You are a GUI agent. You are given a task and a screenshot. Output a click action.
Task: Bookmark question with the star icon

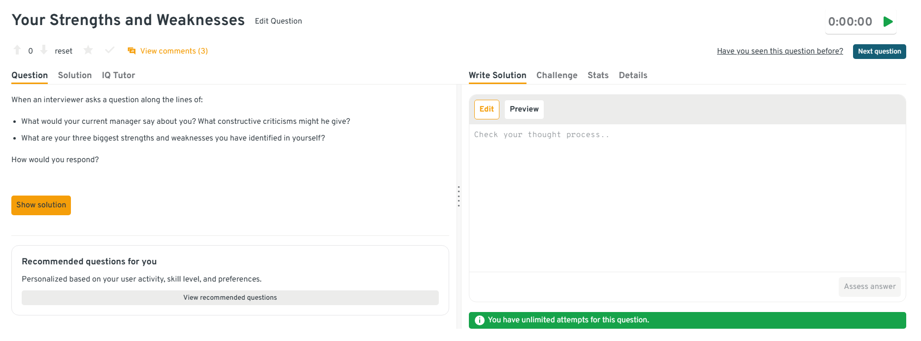(88, 50)
